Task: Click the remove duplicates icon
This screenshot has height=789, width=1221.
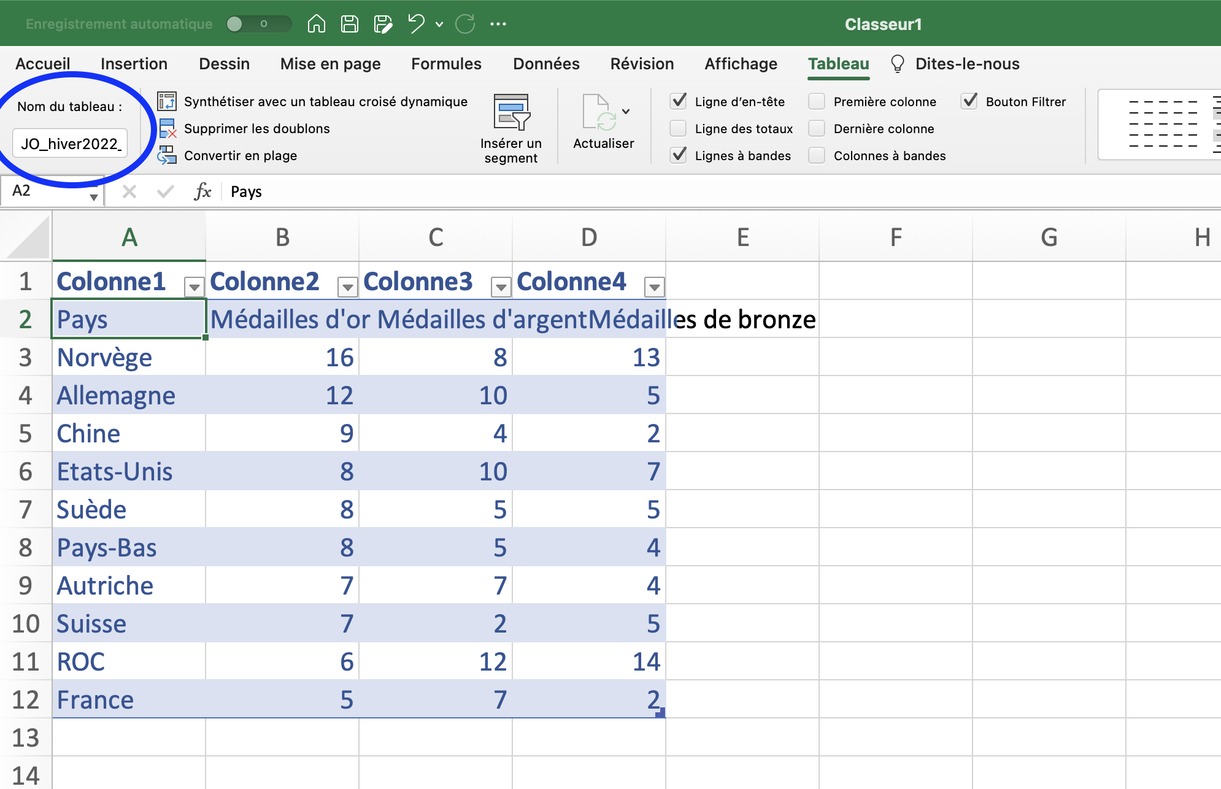Action: 167,128
